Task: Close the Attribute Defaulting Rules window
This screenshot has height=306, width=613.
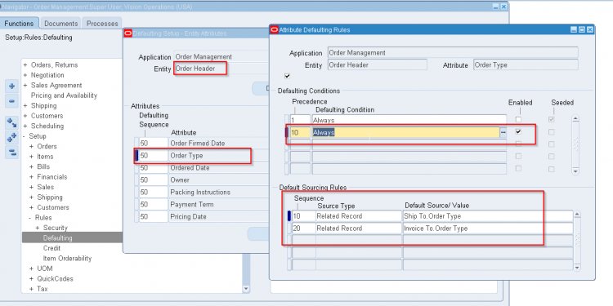Action: pos(590,29)
